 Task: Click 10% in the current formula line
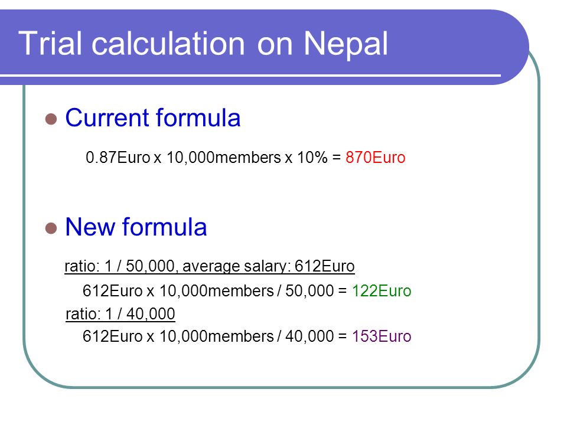tap(312, 158)
